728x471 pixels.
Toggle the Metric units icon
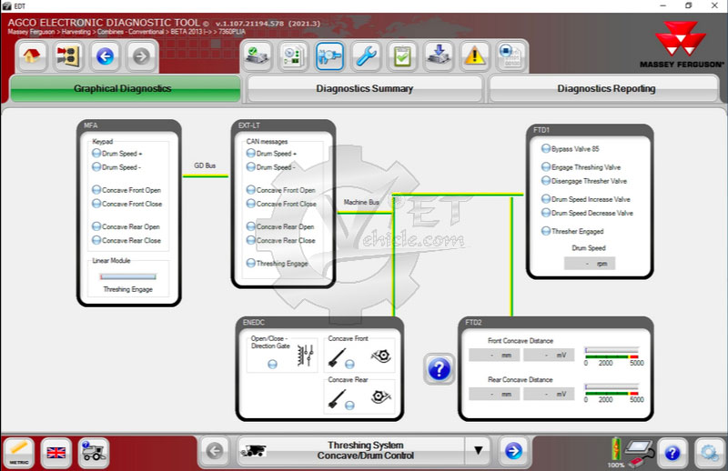(18, 451)
